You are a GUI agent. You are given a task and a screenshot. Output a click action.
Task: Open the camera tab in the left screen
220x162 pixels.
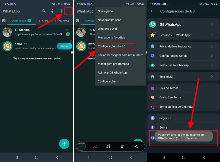(x=4, y=21)
